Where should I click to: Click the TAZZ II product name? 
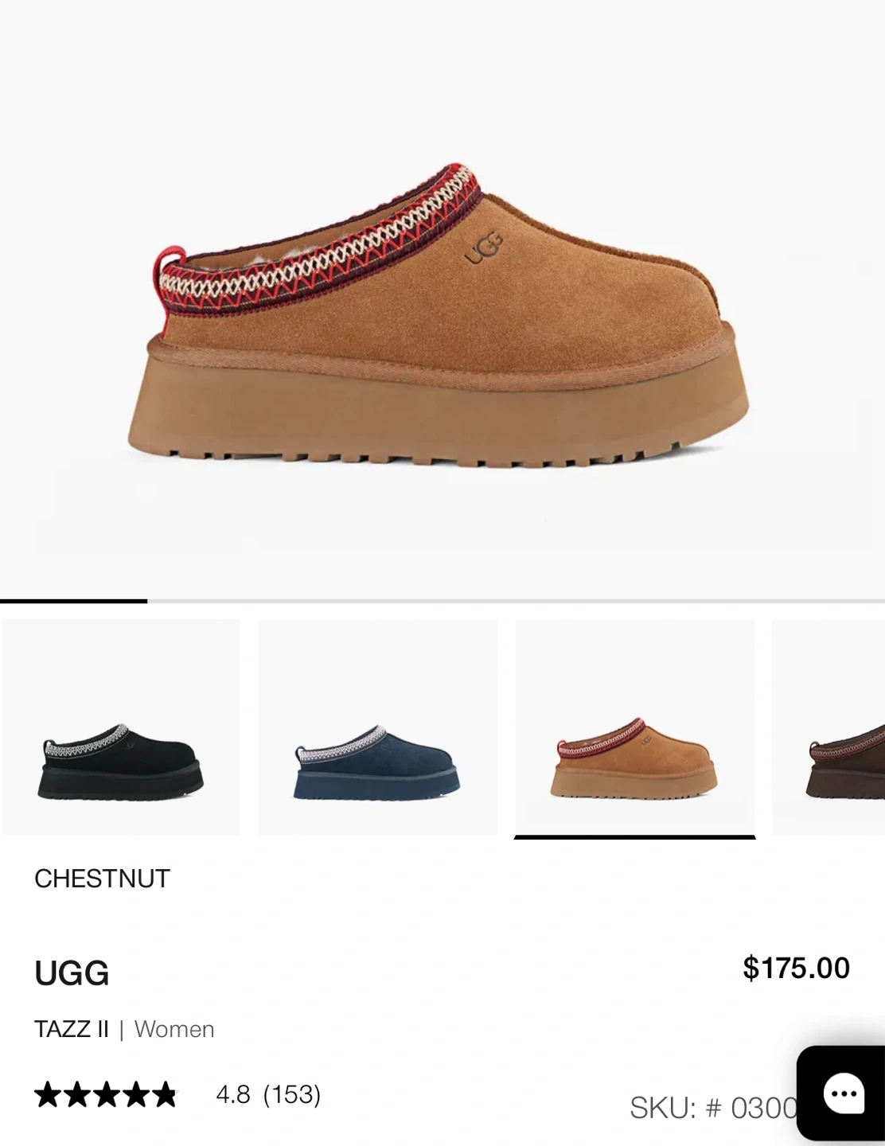(71, 1029)
